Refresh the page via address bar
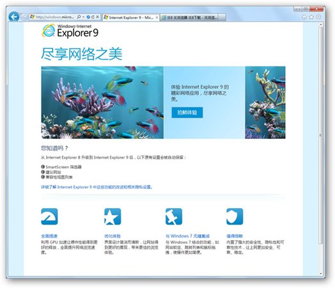335x288 pixels. tap(93, 17)
